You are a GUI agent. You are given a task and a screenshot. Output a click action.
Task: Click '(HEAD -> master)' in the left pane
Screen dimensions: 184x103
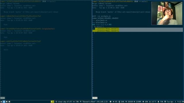tap(49, 1)
